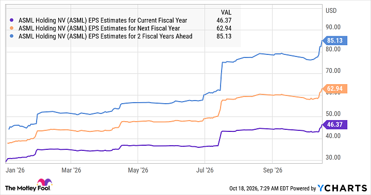Click the 30.00 y-axis label
Image resolution: width=371 pixels, height=195 pixels.
click(x=333, y=158)
